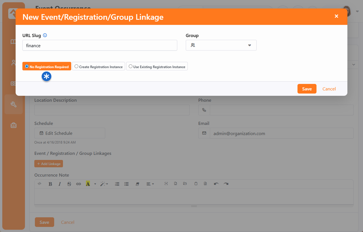363x232 pixels.
Task: Toggle bold in Occurrence Note editor
Action: (x=50, y=184)
